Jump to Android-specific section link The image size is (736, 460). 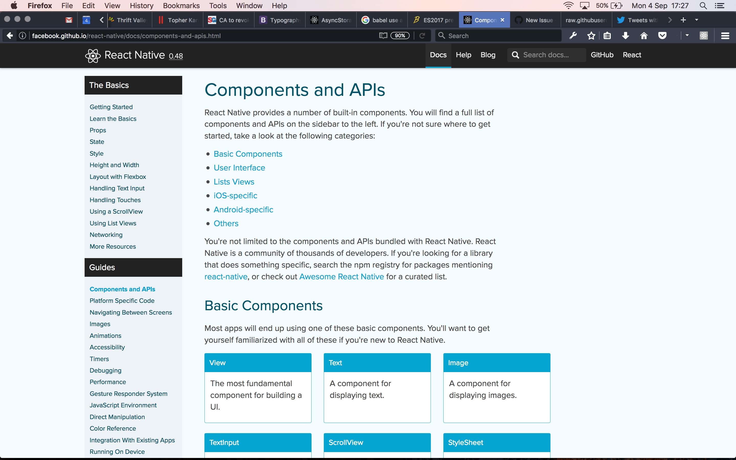click(243, 210)
